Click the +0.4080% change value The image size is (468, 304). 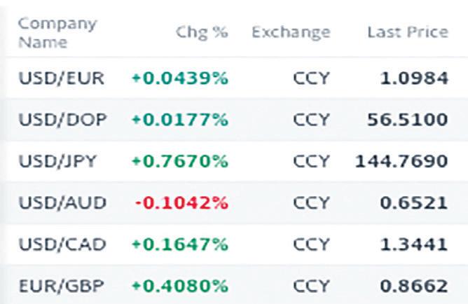(180, 286)
